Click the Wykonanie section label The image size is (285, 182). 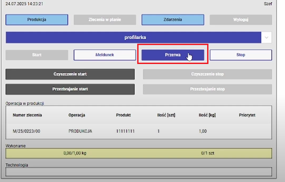16,146
